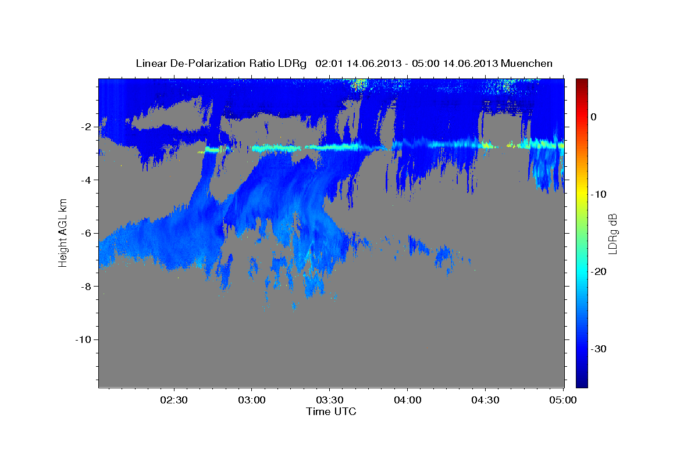Click the 05:00 time tick label

coord(563,400)
